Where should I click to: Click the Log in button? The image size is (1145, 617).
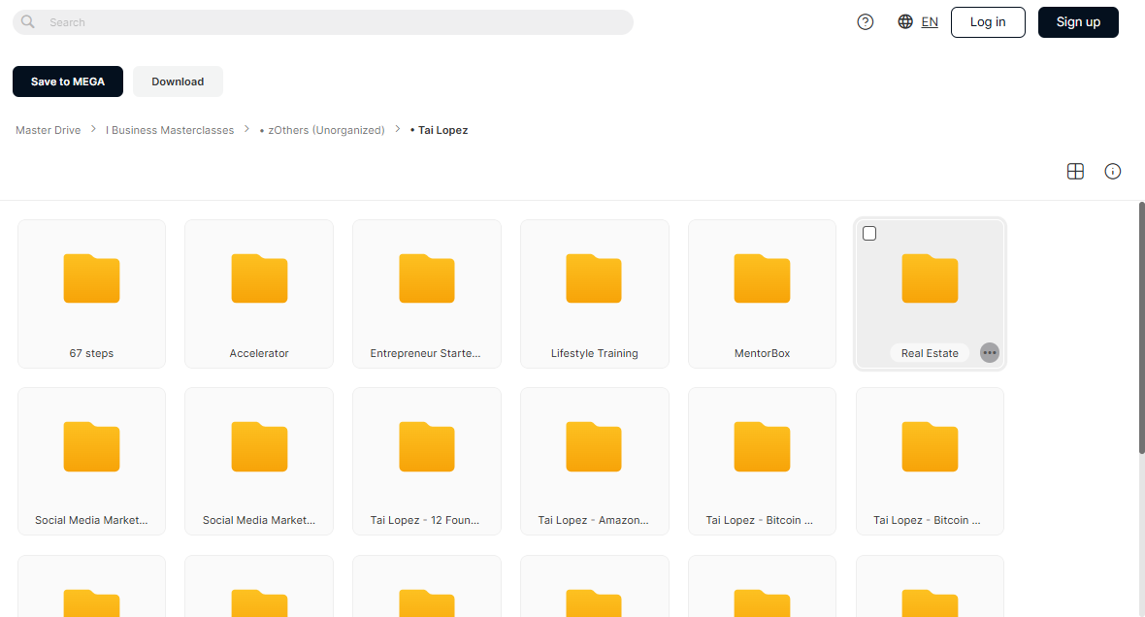point(988,22)
